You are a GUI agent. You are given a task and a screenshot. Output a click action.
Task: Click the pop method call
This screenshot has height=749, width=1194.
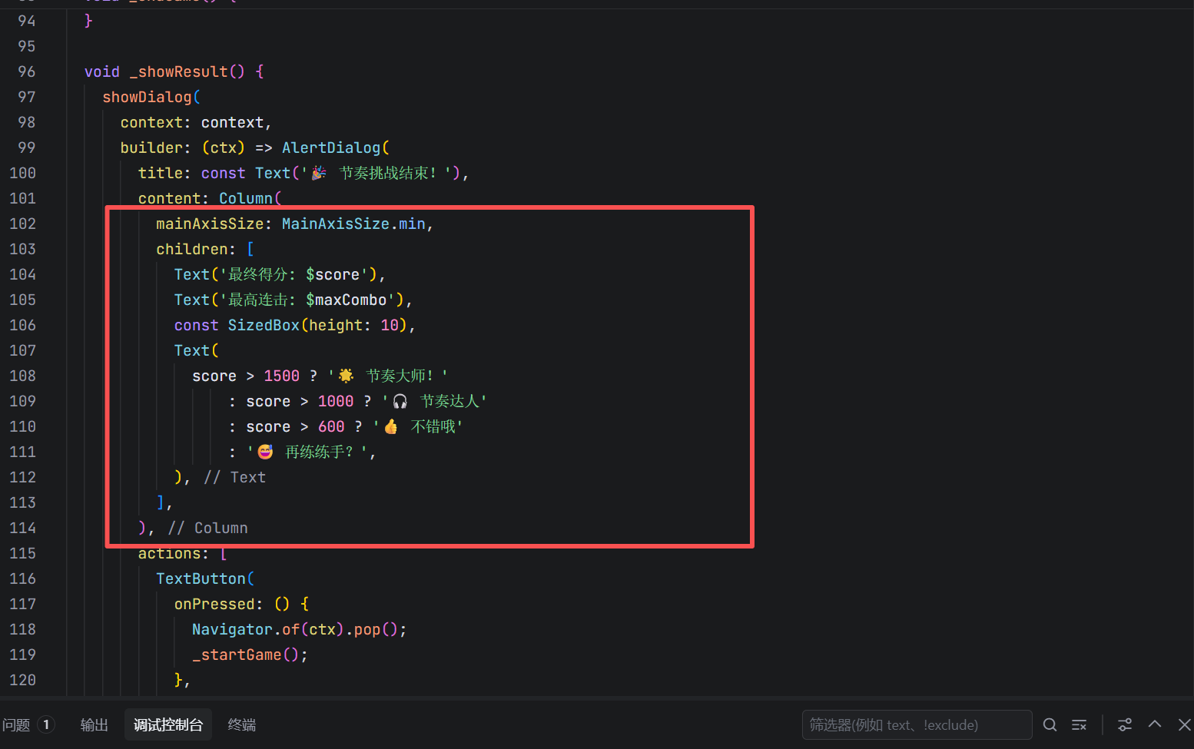[367, 629]
